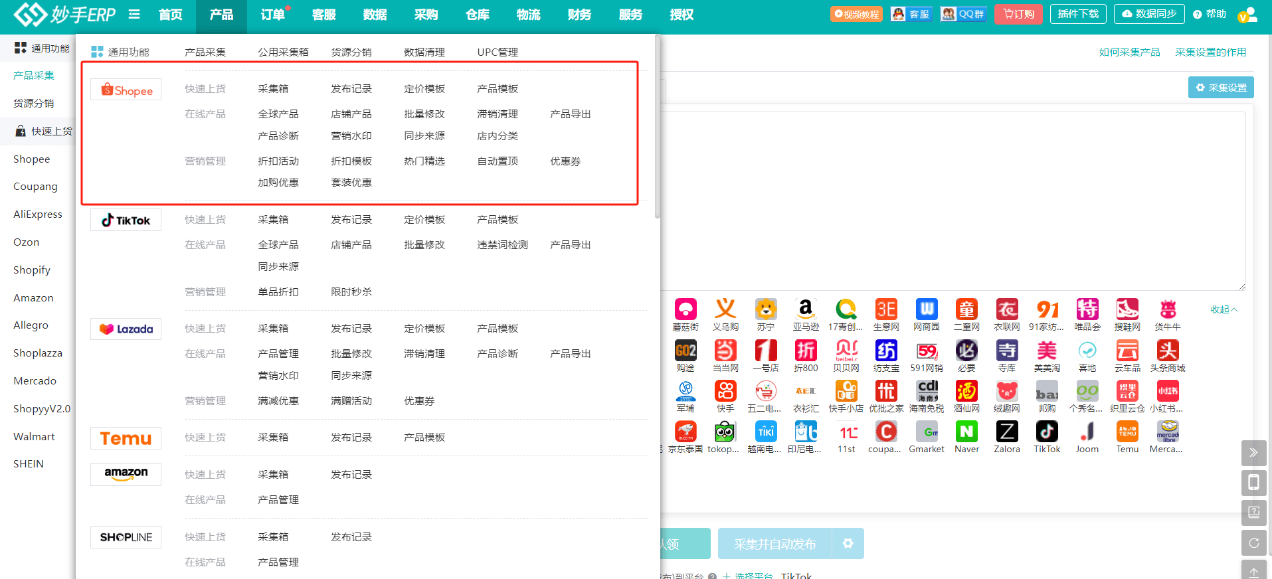Screen dimensions: 1272x579
Task: Click the refresh icon in right sidebar
Action: pos(1253,543)
